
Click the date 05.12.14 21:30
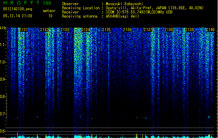[18, 16]
